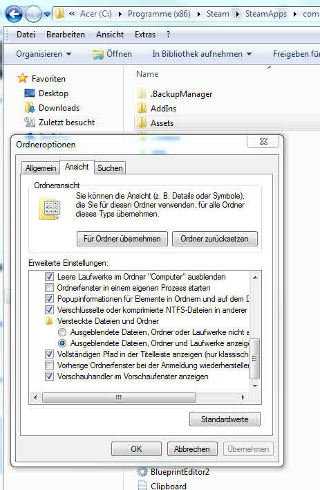The width and height of the screenshot is (320, 490).
Task: Expand arrow after Programme (x86) breadcrumb
Action: tap(198, 14)
